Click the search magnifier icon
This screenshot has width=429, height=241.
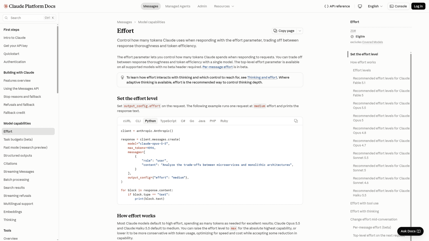(6, 18)
